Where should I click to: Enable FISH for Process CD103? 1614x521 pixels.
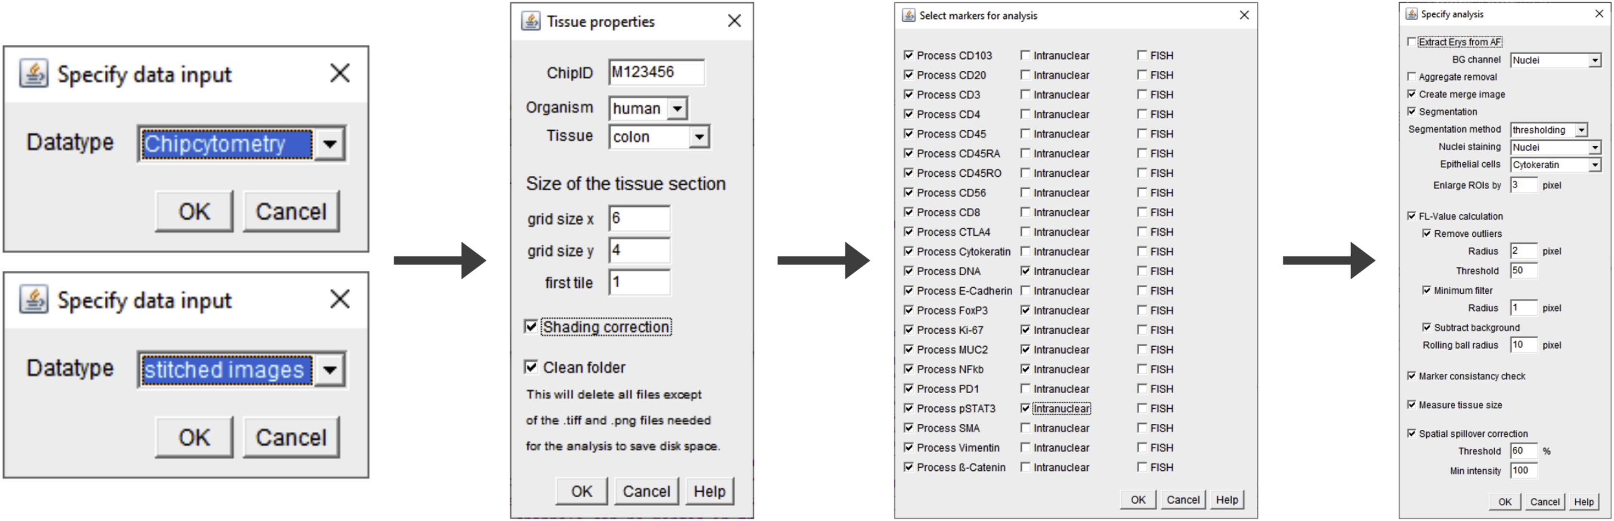point(1142,55)
